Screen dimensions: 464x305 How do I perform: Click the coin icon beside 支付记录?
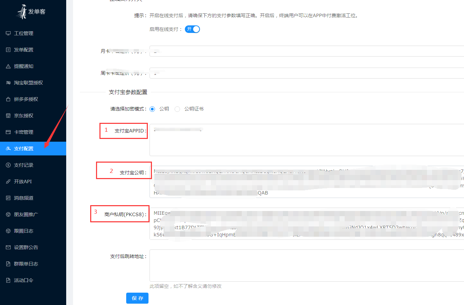[8, 165]
